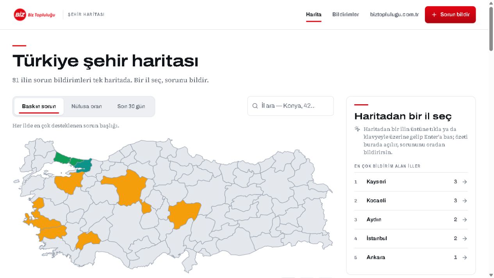Open the Bildirimler nav tab
Image resolution: width=494 pixels, height=278 pixels.
[x=346, y=14]
